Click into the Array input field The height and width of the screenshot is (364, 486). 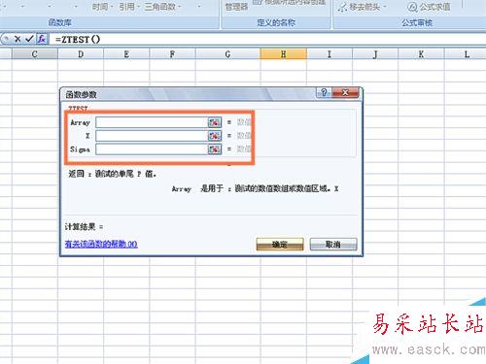click(x=152, y=122)
